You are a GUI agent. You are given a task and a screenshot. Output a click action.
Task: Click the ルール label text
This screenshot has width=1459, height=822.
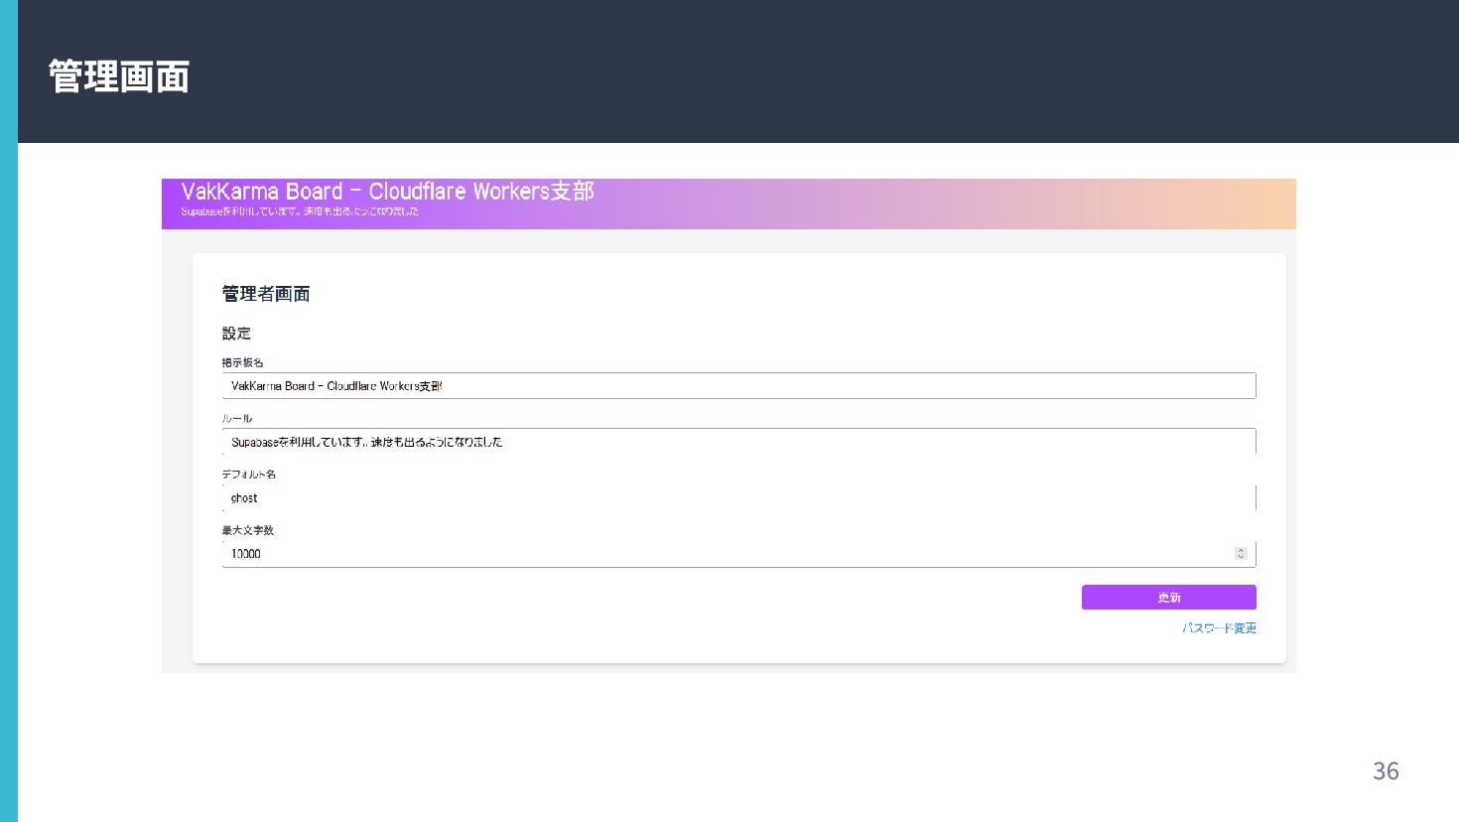click(x=237, y=419)
